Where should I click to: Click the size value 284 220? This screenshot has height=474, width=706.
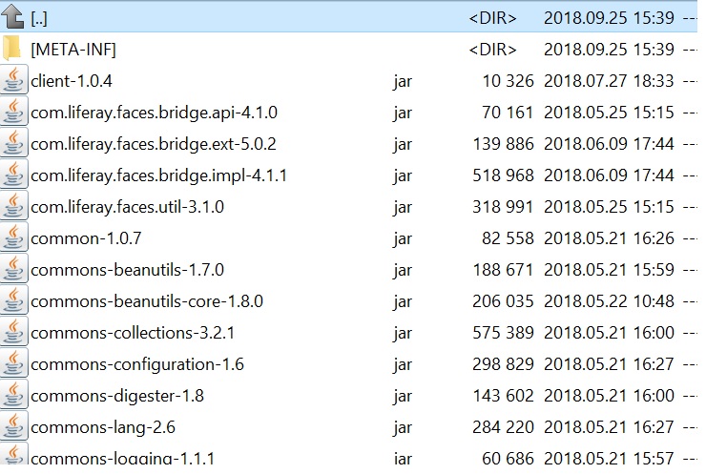pyautogui.click(x=503, y=427)
